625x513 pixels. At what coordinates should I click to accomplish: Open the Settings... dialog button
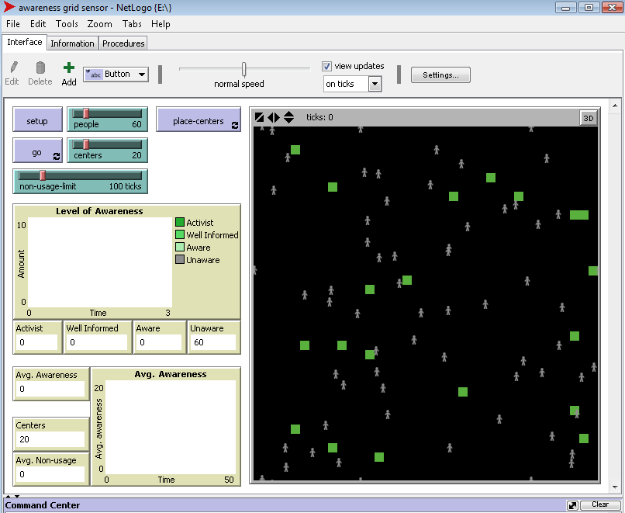[x=440, y=75]
